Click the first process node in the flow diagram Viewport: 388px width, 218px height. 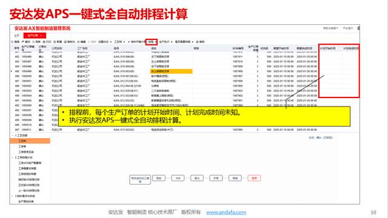tap(140, 179)
